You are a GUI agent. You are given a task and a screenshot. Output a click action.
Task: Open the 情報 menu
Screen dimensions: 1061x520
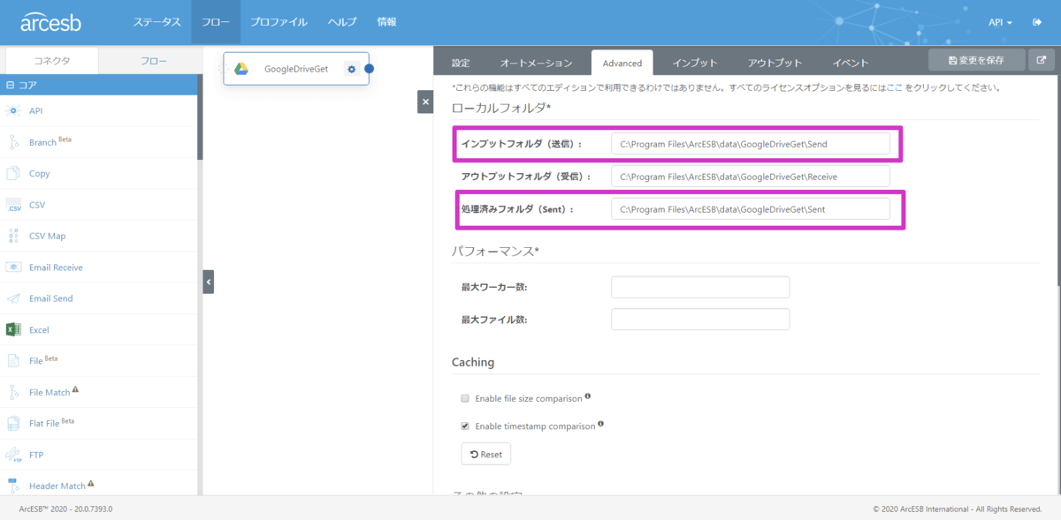(386, 22)
